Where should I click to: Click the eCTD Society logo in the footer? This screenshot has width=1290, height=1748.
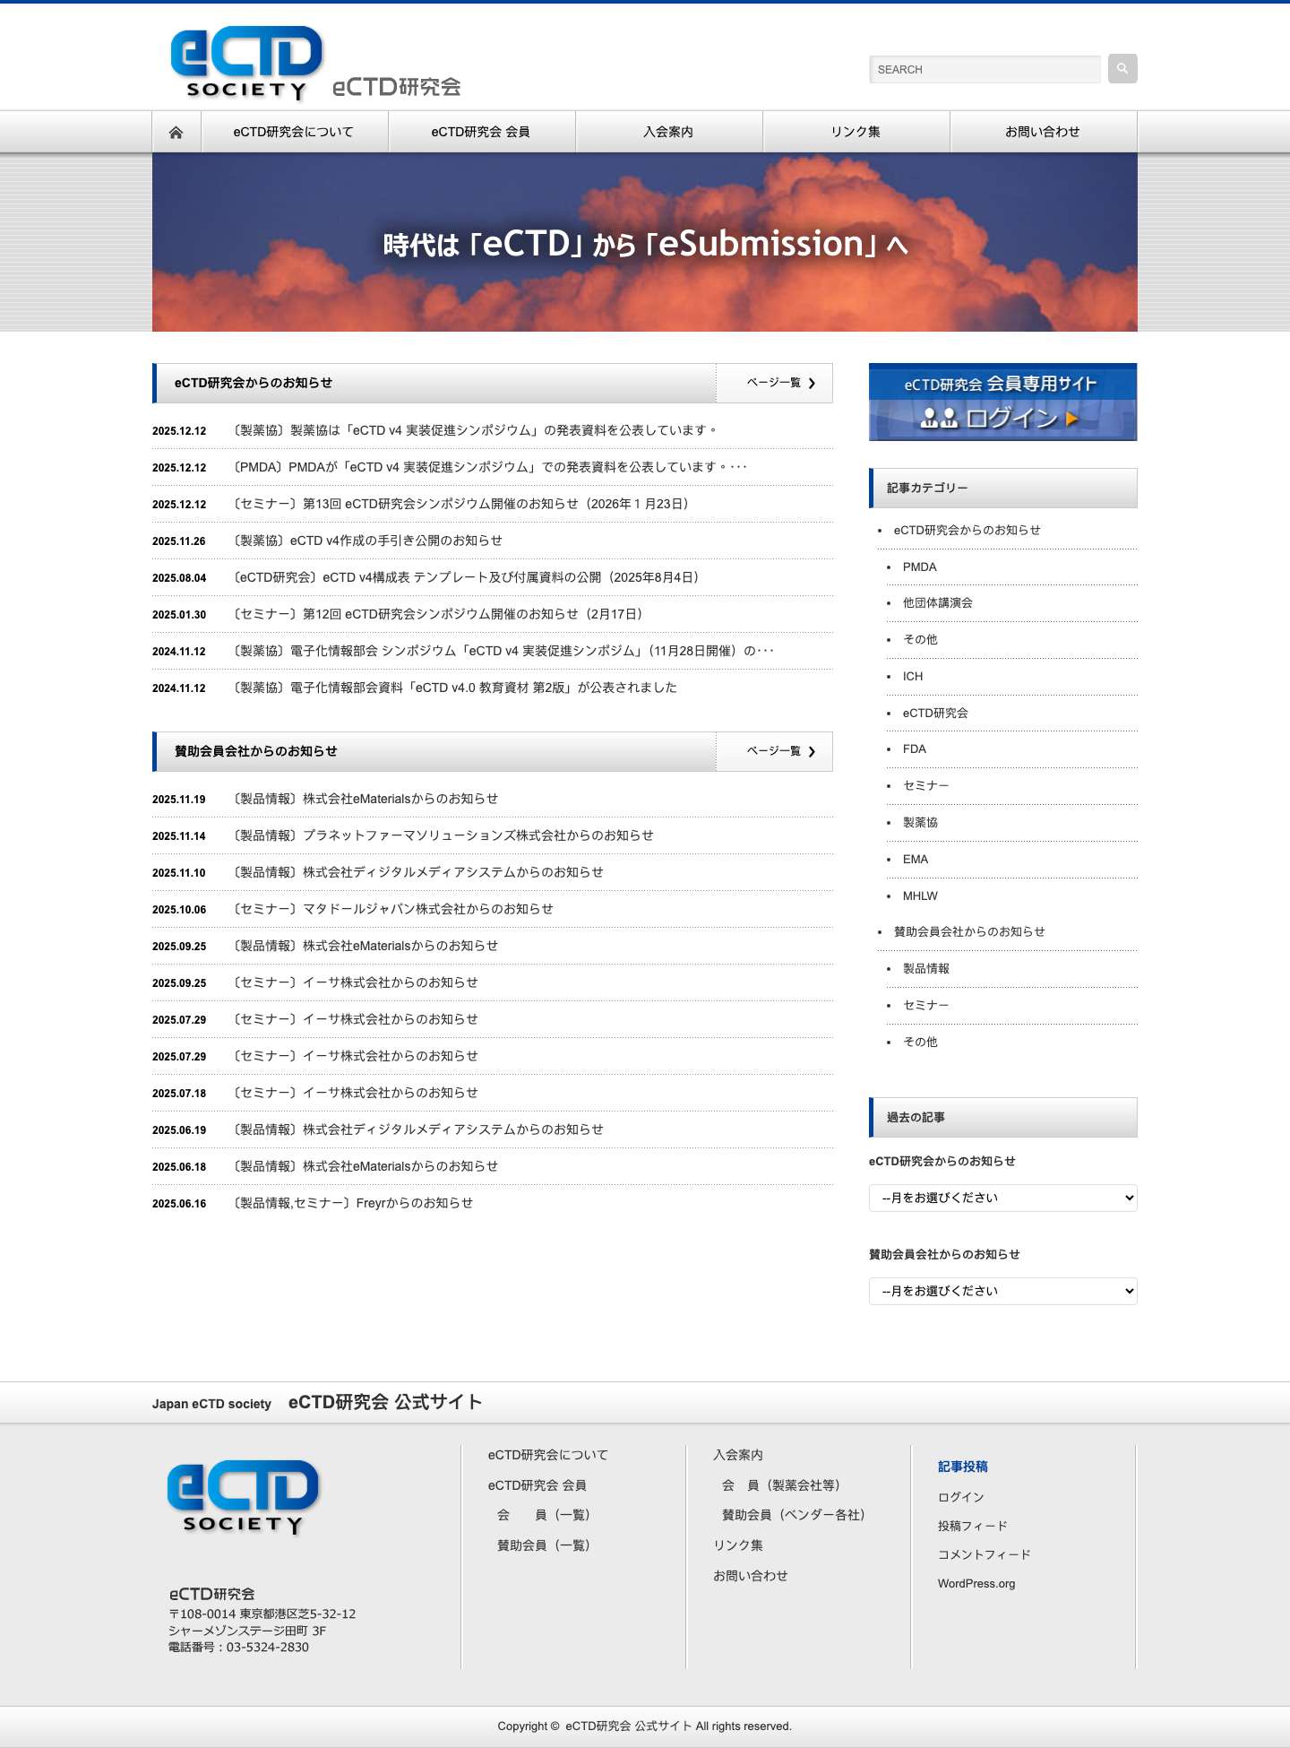[x=243, y=1498]
